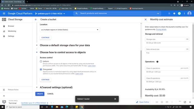Open the project selector dropdown
194x109 pixels.
50,13
